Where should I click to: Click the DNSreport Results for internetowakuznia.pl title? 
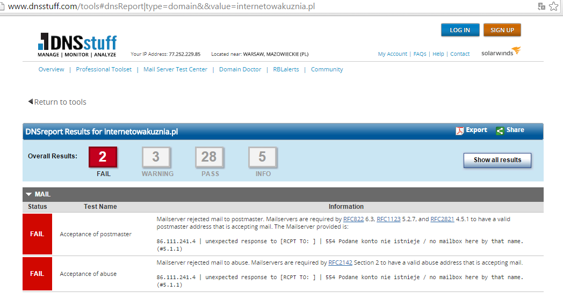(102, 132)
